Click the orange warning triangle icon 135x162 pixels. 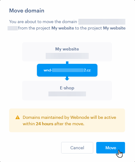(18, 117)
